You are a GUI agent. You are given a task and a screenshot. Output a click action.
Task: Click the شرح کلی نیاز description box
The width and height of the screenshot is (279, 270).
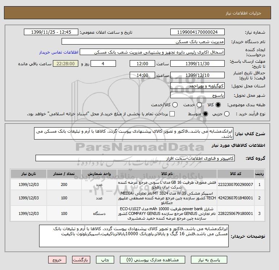[134, 133]
